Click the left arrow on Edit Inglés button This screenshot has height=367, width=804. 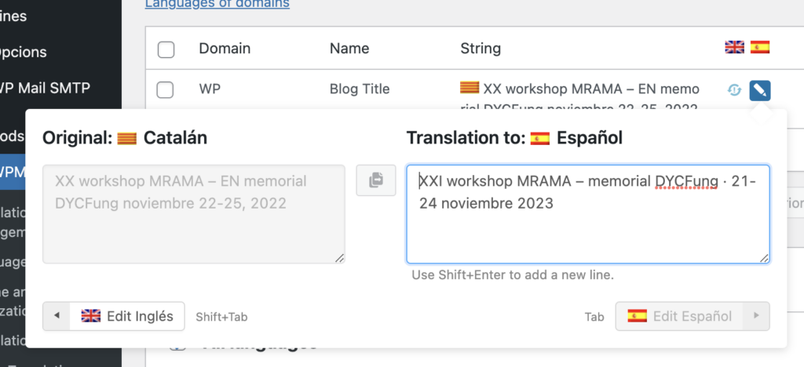[x=57, y=316]
